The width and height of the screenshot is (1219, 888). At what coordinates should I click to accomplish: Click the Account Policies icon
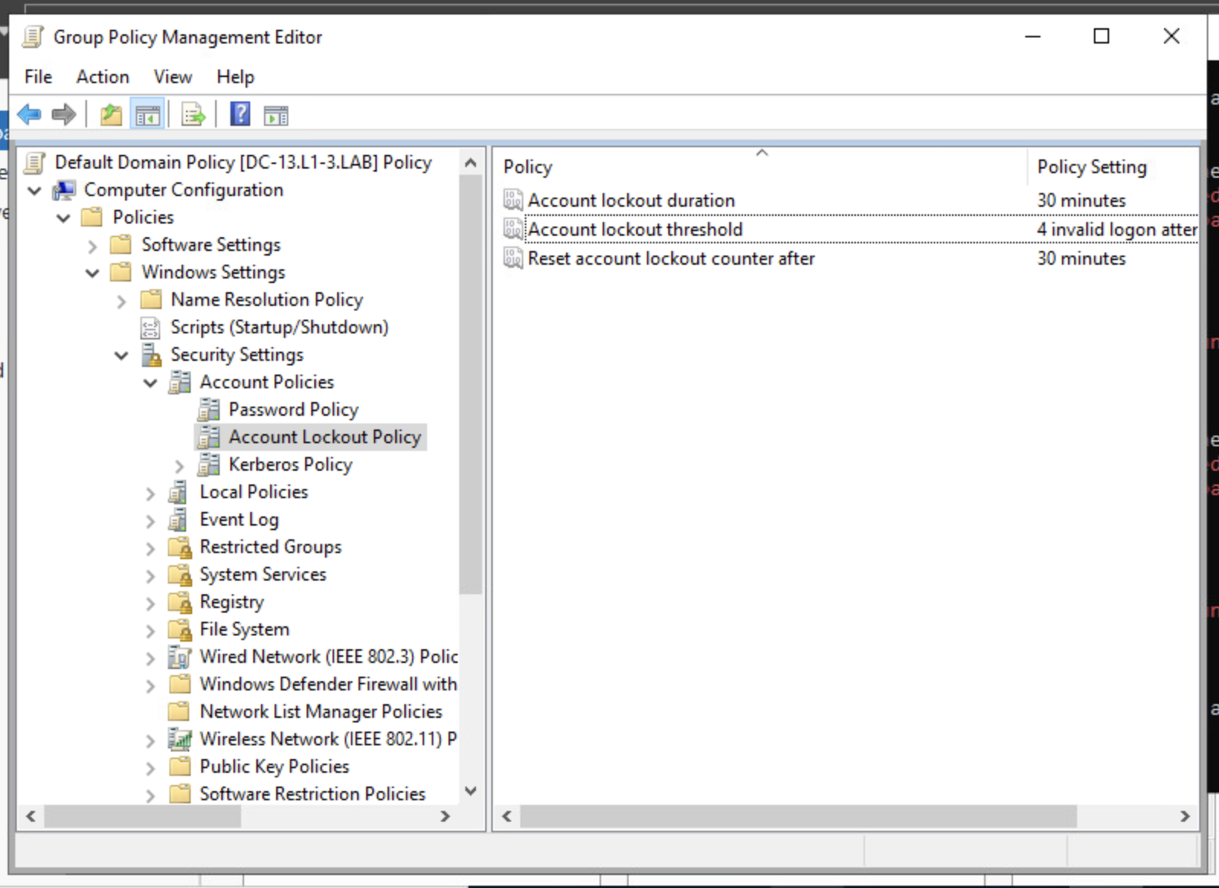(x=180, y=382)
